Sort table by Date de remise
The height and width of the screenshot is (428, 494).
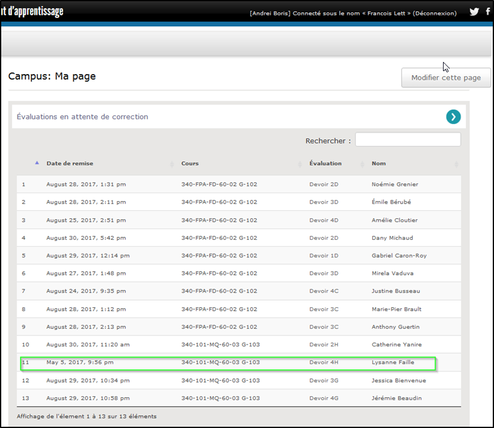pyautogui.click(x=70, y=164)
